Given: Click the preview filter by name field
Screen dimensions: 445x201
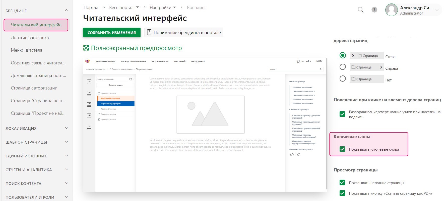Looking at the screenshot, I should 112,79.
